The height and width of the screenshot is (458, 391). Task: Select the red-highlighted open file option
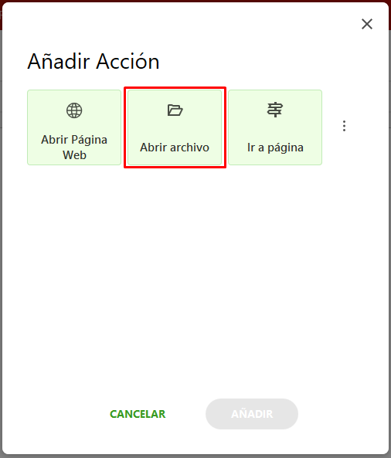click(175, 127)
